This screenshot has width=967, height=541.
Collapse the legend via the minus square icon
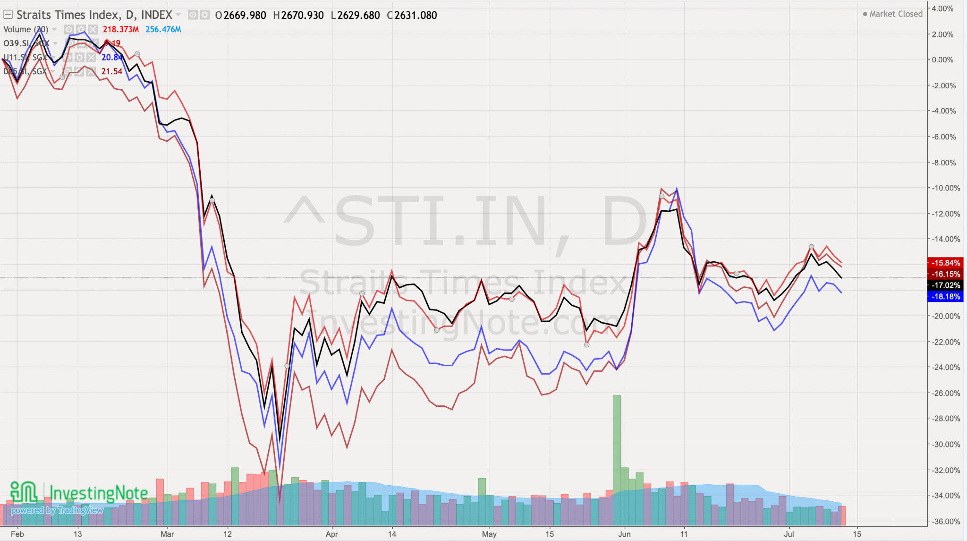point(8,14)
